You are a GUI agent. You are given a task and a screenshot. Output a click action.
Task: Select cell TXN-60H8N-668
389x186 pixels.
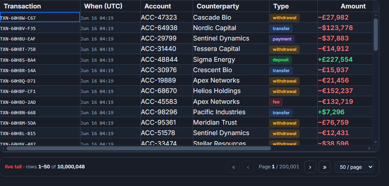tap(40, 112)
